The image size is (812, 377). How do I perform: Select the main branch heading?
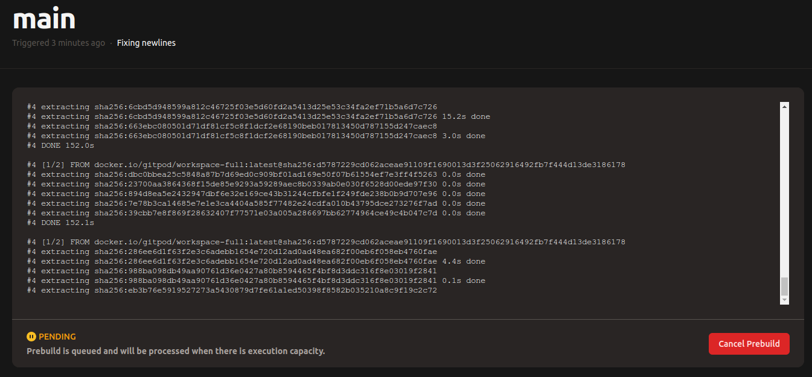[43, 19]
